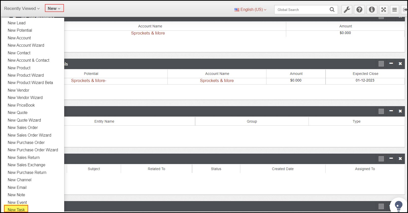408x213 pixels.
Task: Choose New Email
Action: click(x=17, y=187)
